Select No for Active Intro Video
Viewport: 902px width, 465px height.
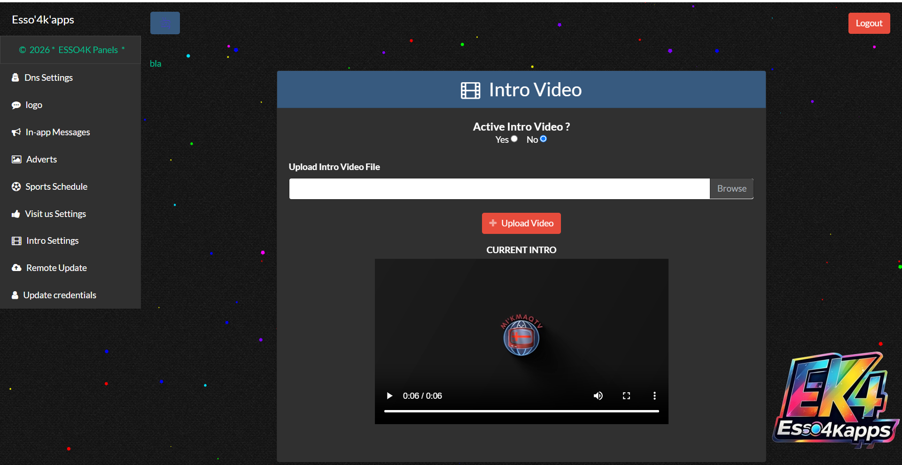[x=544, y=139]
